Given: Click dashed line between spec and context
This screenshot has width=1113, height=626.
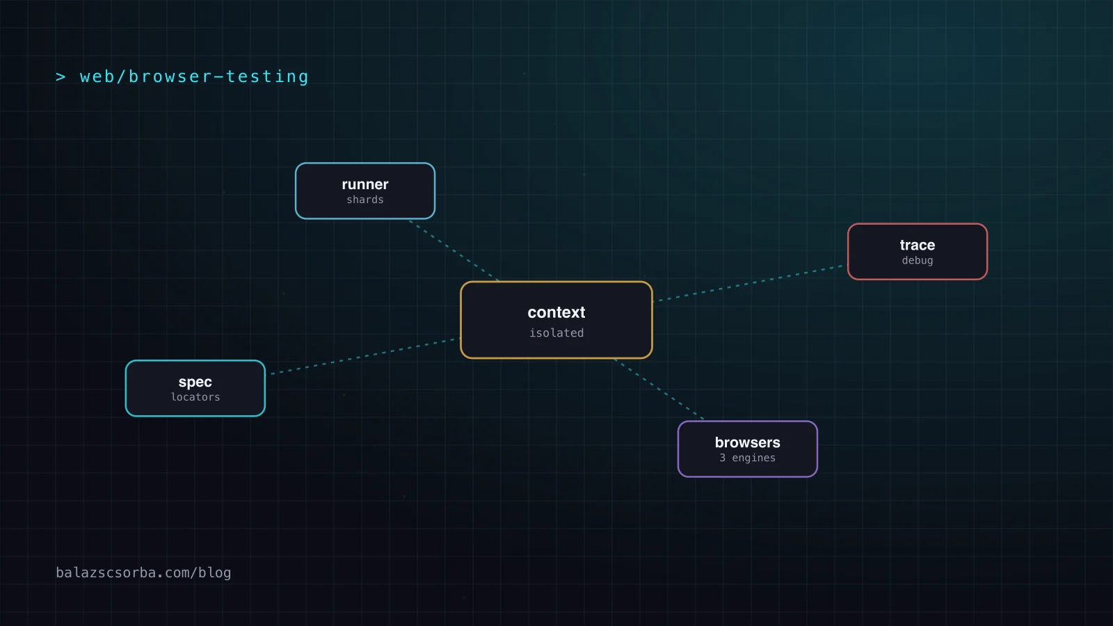Looking at the screenshot, I should point(363,356).
